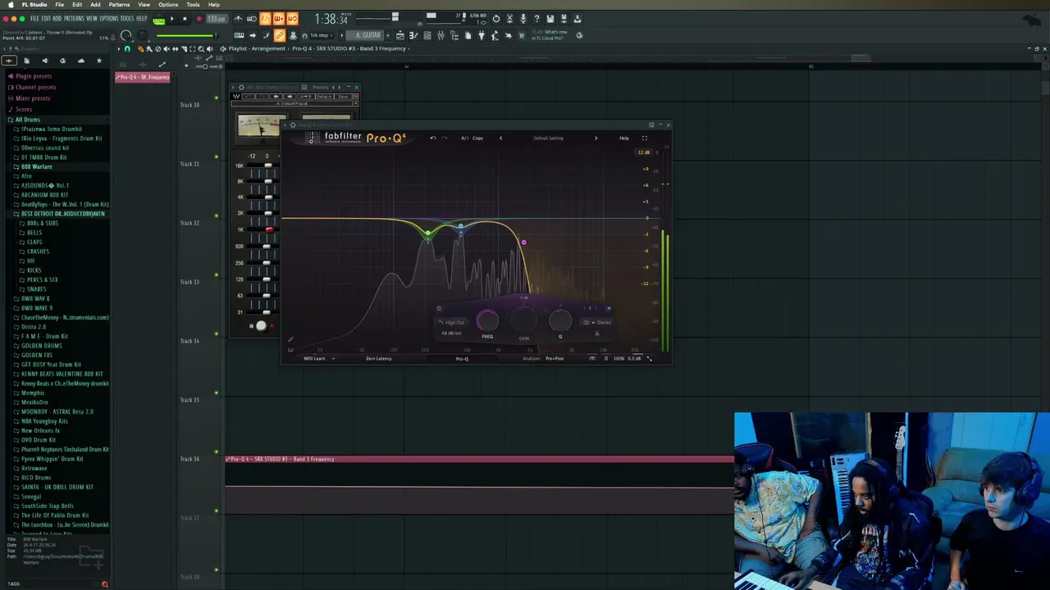This screenshot has height=590, width=1050.
Task: Toggle the IN switch on API 560 plugin
Action: 261,326
